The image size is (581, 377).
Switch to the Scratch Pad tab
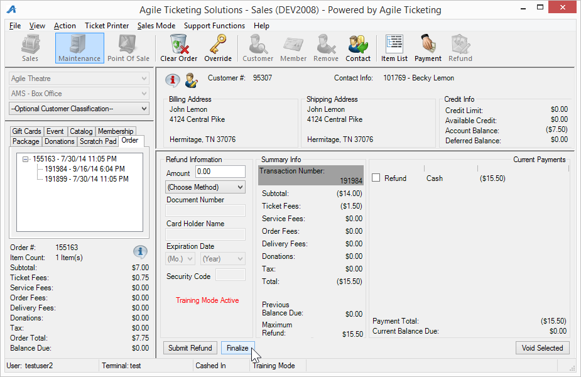click(98, 141)
